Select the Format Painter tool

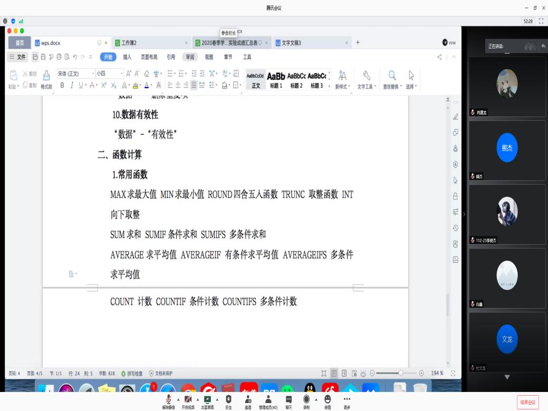click(46, 79)
